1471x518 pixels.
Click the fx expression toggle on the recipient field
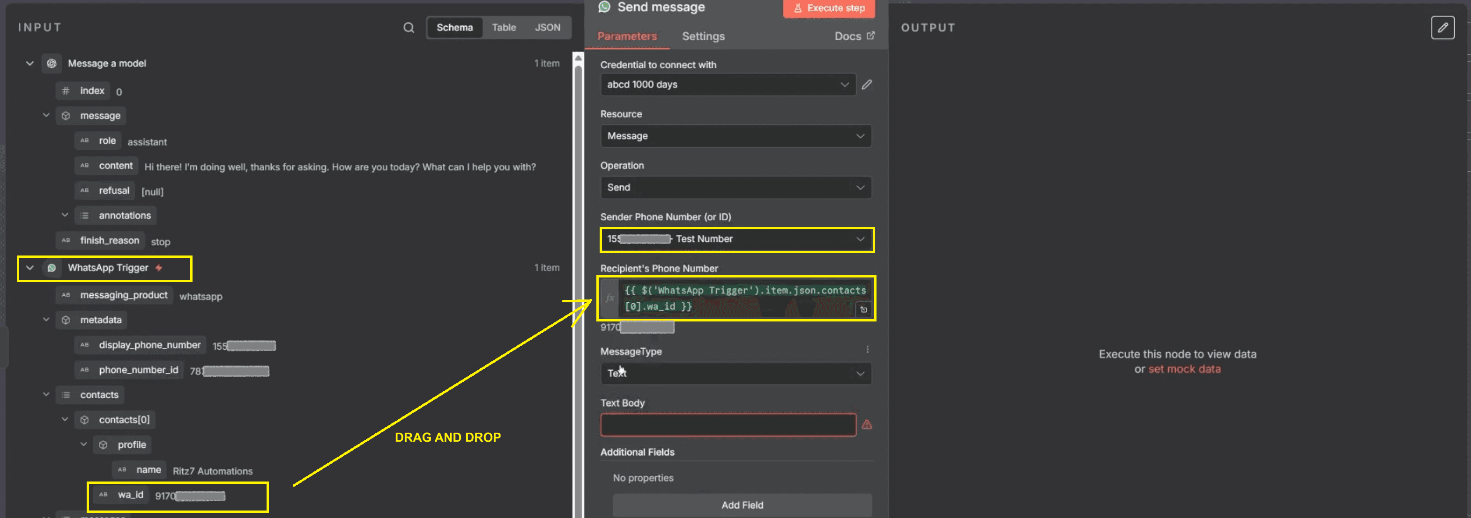[609, 298]
